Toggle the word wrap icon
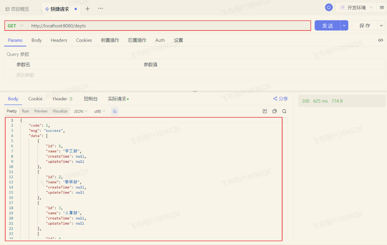Screen dimensions: 387x245 [x=114, y=112]
